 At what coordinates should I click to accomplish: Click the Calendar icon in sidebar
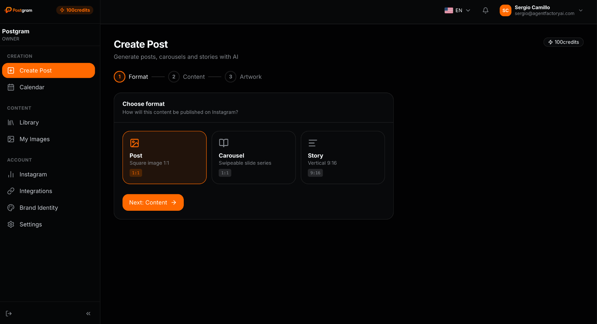click(x=11, y=87)
